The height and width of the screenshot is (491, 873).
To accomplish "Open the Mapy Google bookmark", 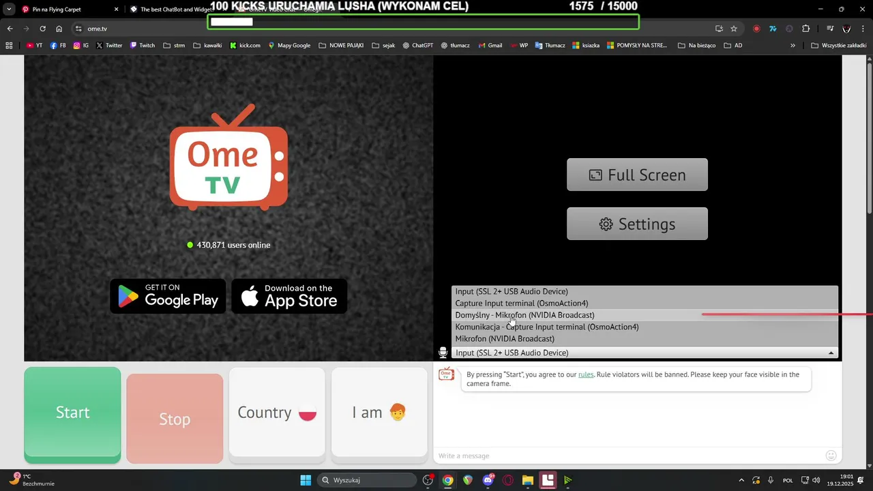I will click(289, 46).
